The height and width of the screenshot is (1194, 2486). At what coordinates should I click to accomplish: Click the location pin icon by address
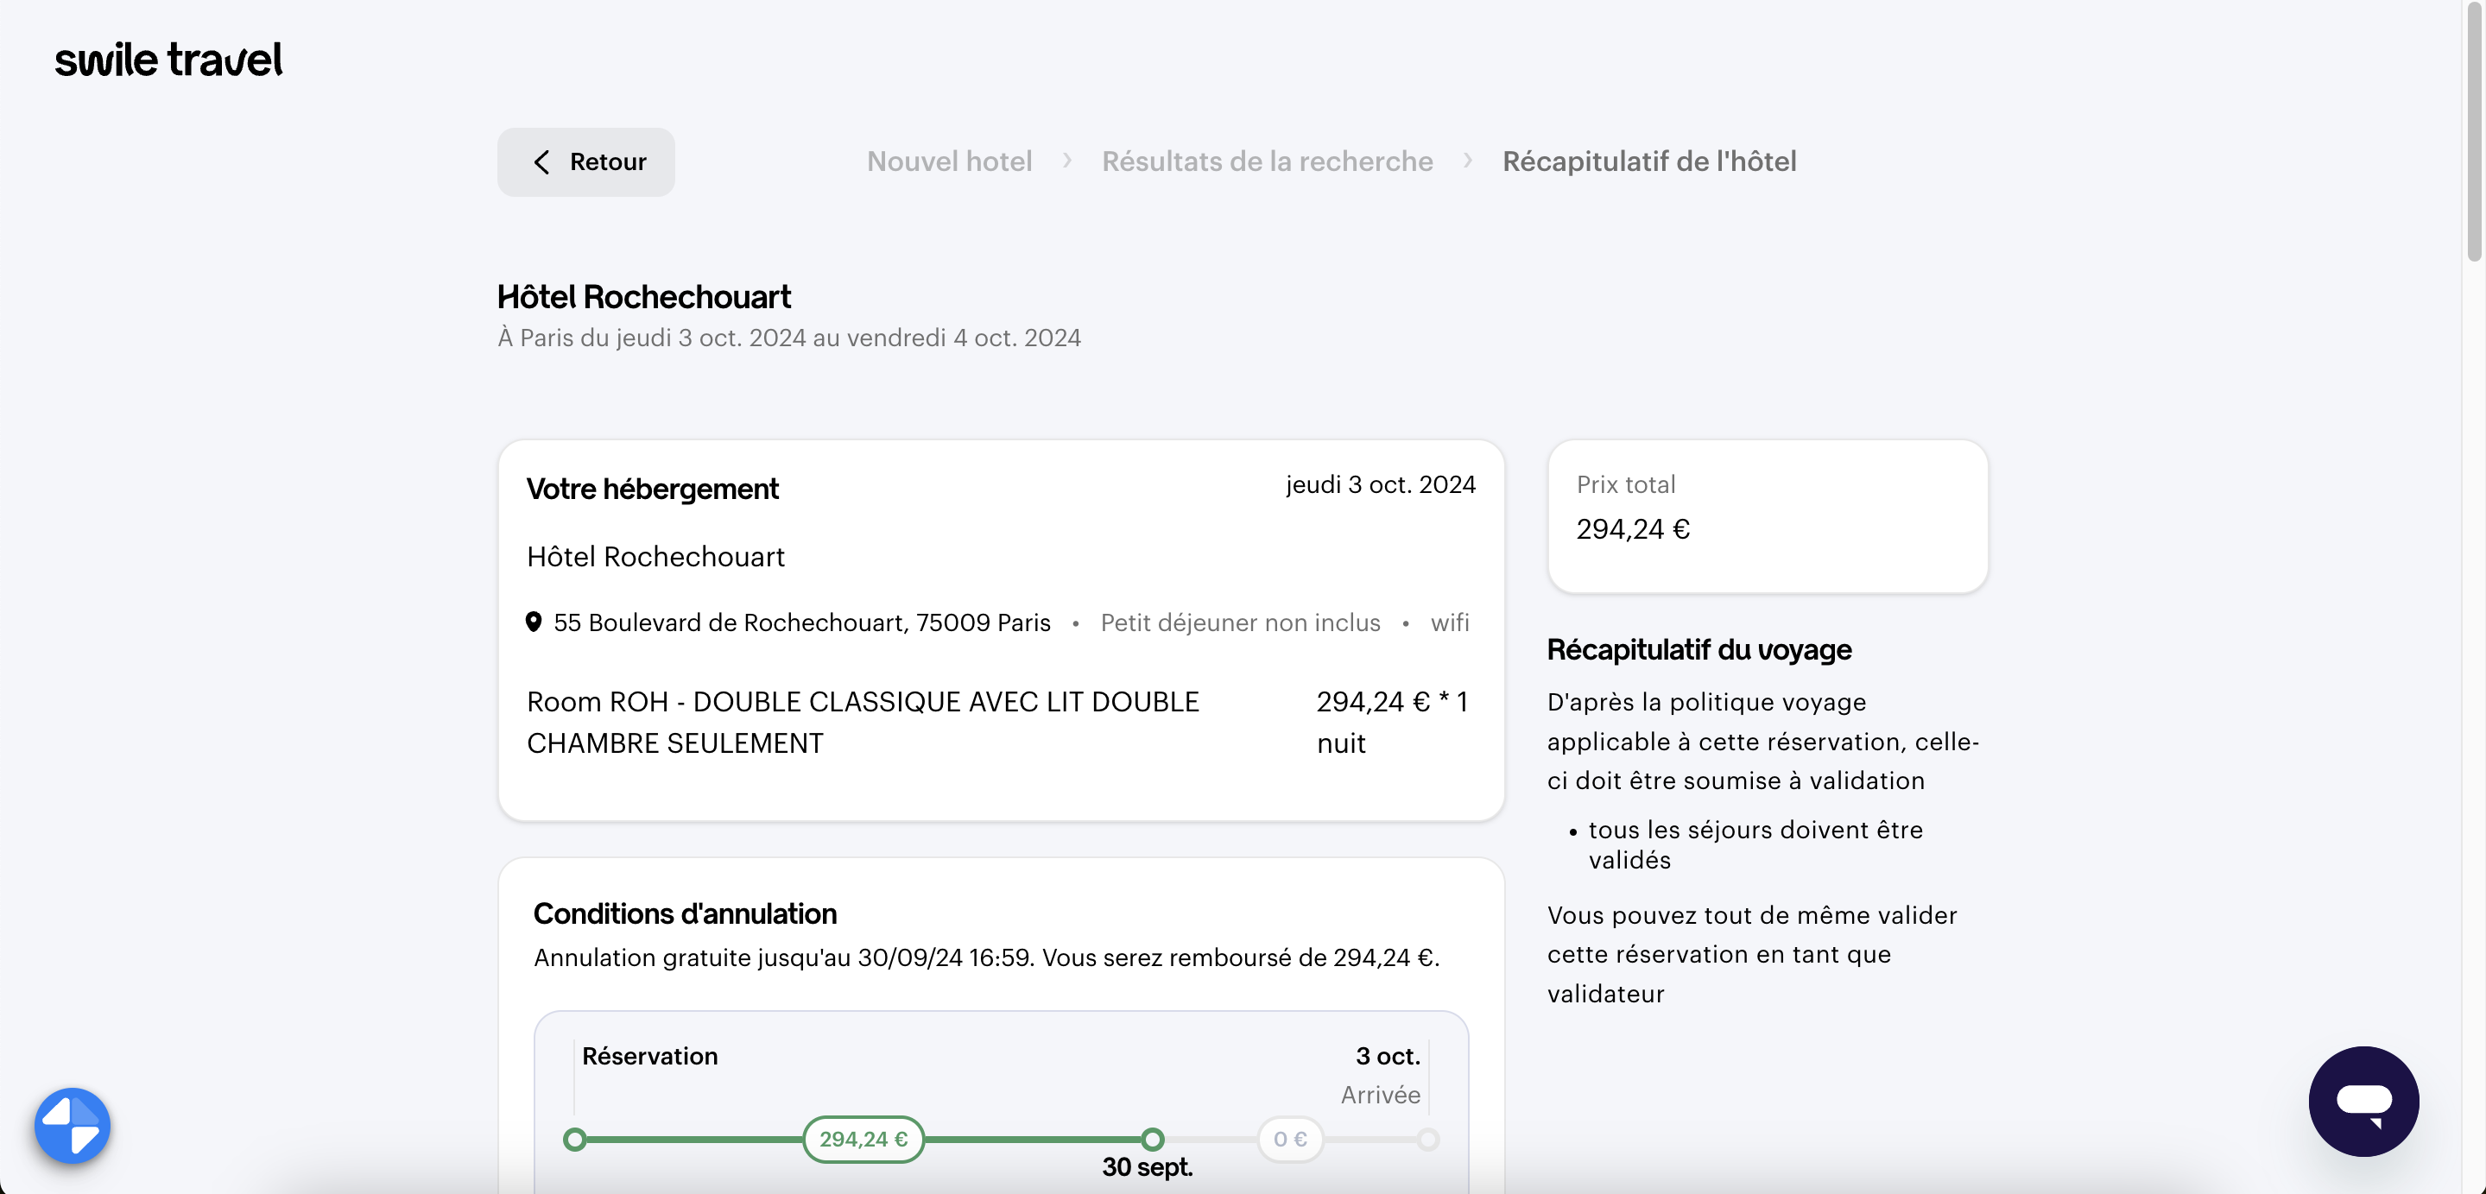(x=533, y=622)
